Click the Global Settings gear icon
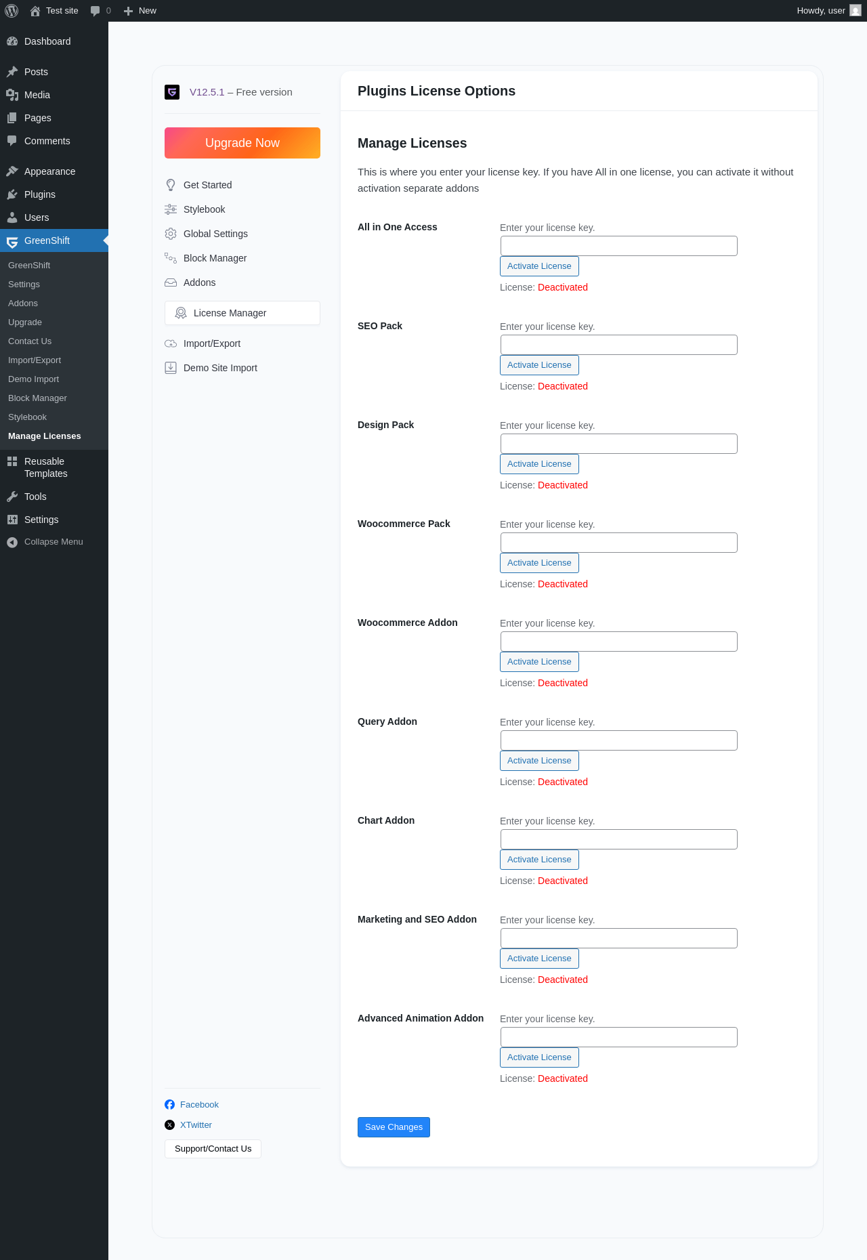 tap(171, 234)
